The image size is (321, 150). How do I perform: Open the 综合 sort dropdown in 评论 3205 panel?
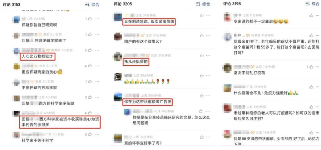pyautogui.click(x=203, y=4)
